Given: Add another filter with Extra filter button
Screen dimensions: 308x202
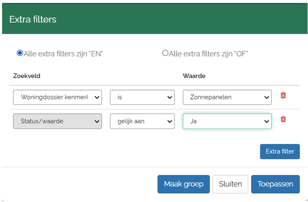Looking at the screenshot, I should 280,151.
